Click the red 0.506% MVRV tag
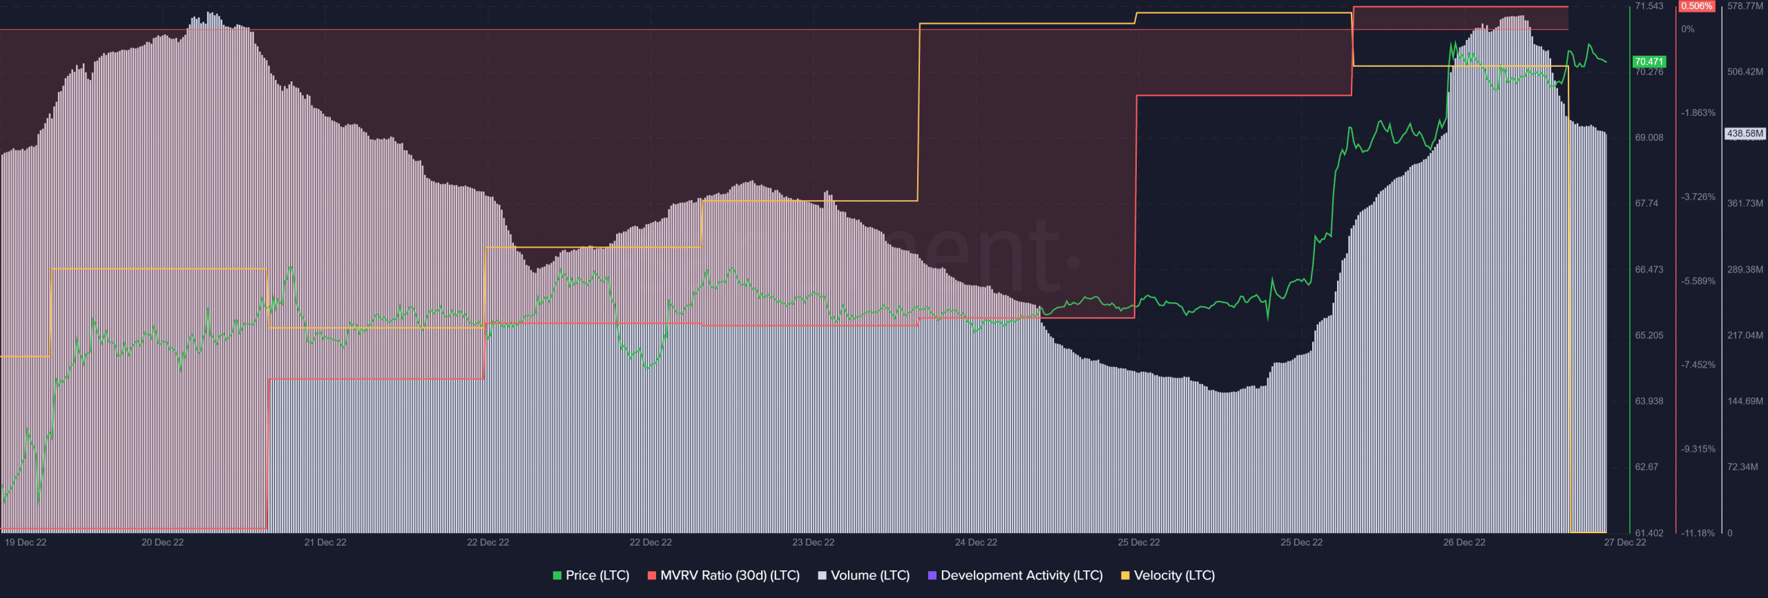 1697,6
